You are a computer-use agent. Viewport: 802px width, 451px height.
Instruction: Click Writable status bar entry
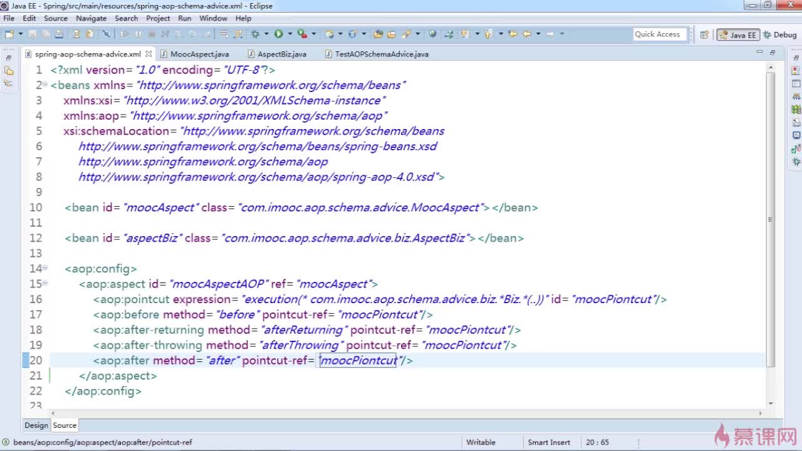(x=481, y=442)
